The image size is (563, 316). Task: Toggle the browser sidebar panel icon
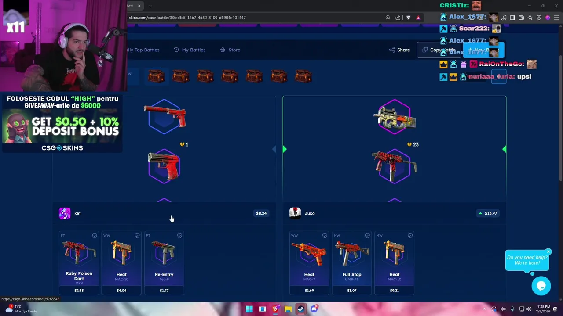point(512,18)
